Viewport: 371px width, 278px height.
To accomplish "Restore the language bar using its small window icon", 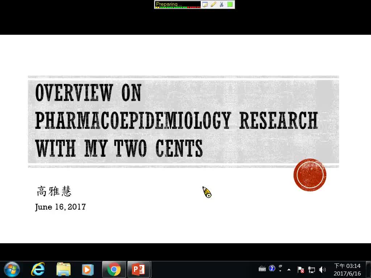I will [x=280, y=266].
